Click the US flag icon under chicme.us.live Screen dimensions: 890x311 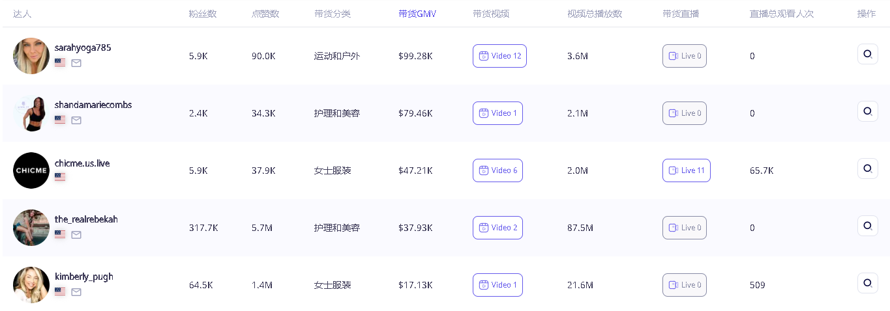(x=60, y=177)
